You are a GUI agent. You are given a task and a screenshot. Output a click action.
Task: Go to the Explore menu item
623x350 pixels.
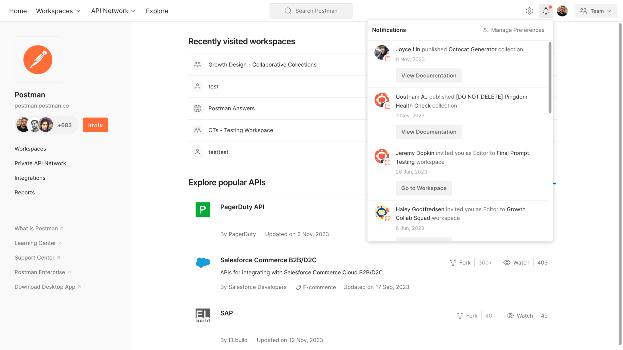pyautogui.click(x=157, y=11)
